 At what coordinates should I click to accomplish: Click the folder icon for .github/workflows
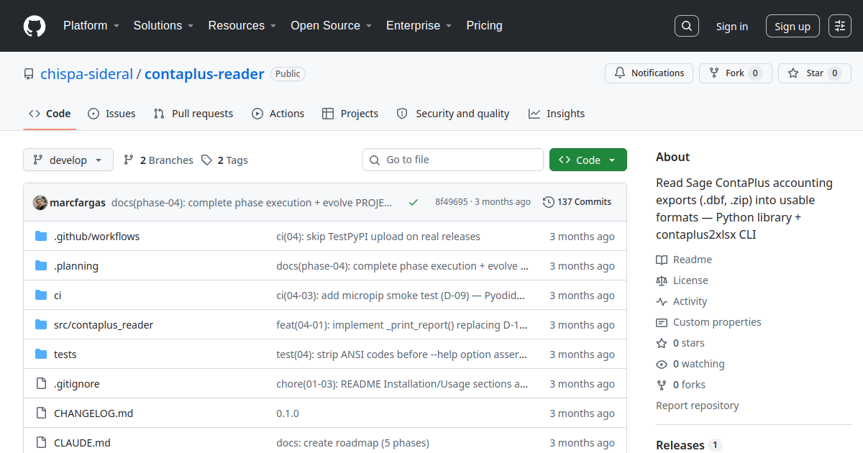(41, 237)
